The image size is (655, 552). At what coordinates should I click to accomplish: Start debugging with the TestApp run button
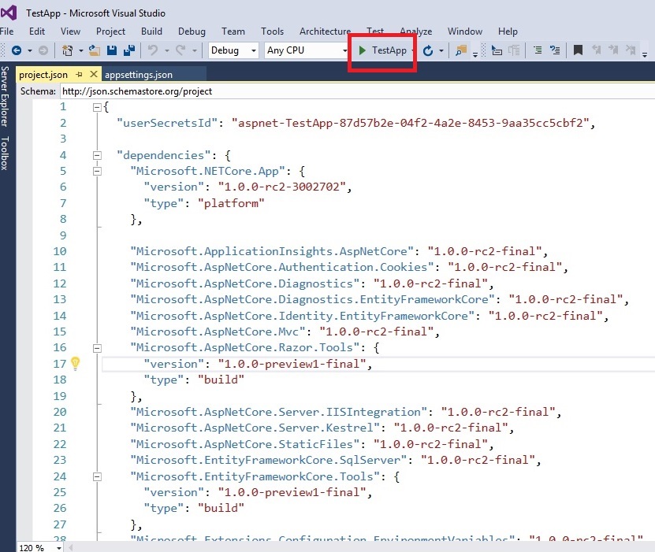pyautogui.click(x=382, y=50)
